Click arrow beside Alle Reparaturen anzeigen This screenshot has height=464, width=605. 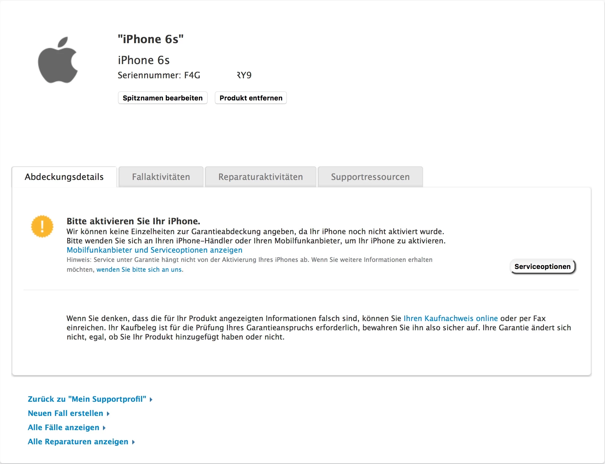coord(134,442)
